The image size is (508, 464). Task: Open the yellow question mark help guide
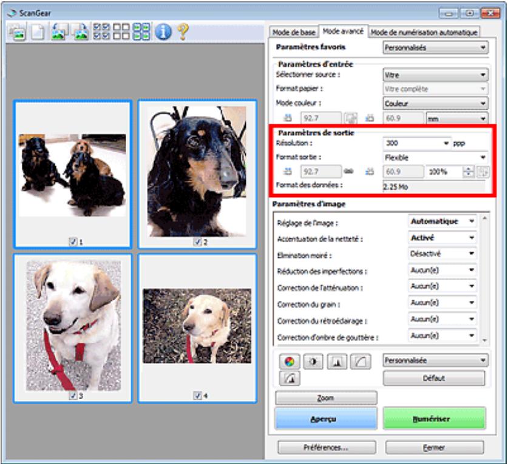point(183,32)
